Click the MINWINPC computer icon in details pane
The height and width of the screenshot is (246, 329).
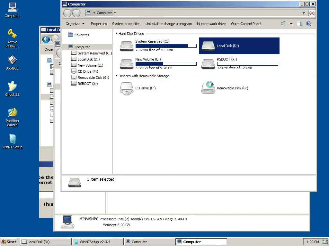coord(67,222)
